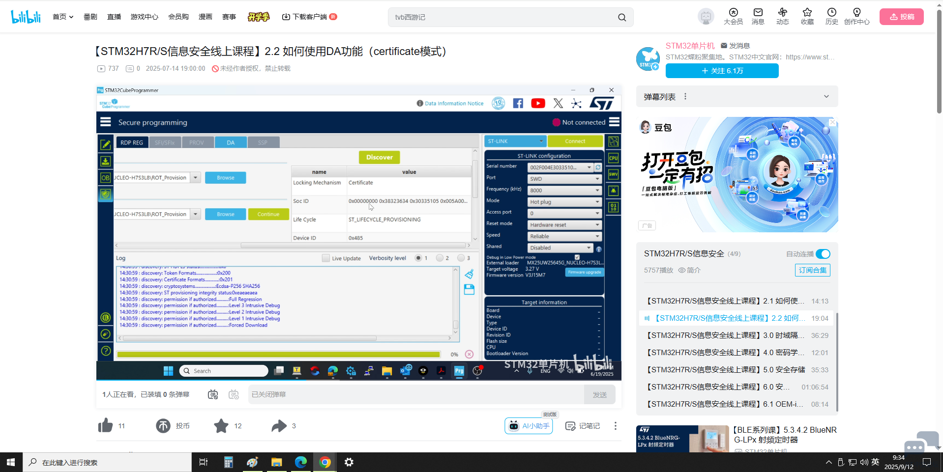
Task: Open 番剧 navigation item
Action: [x=90, y=17]
